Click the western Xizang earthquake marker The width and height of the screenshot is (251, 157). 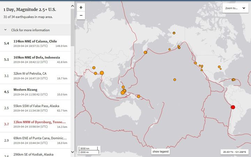[x=94, y=68]
